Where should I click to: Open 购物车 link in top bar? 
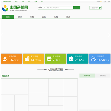(99, 2)
